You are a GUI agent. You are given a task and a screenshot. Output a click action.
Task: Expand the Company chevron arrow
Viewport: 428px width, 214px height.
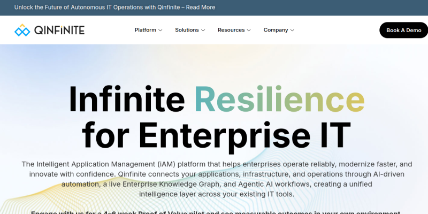pyautogui.click(x=292, y=30)
